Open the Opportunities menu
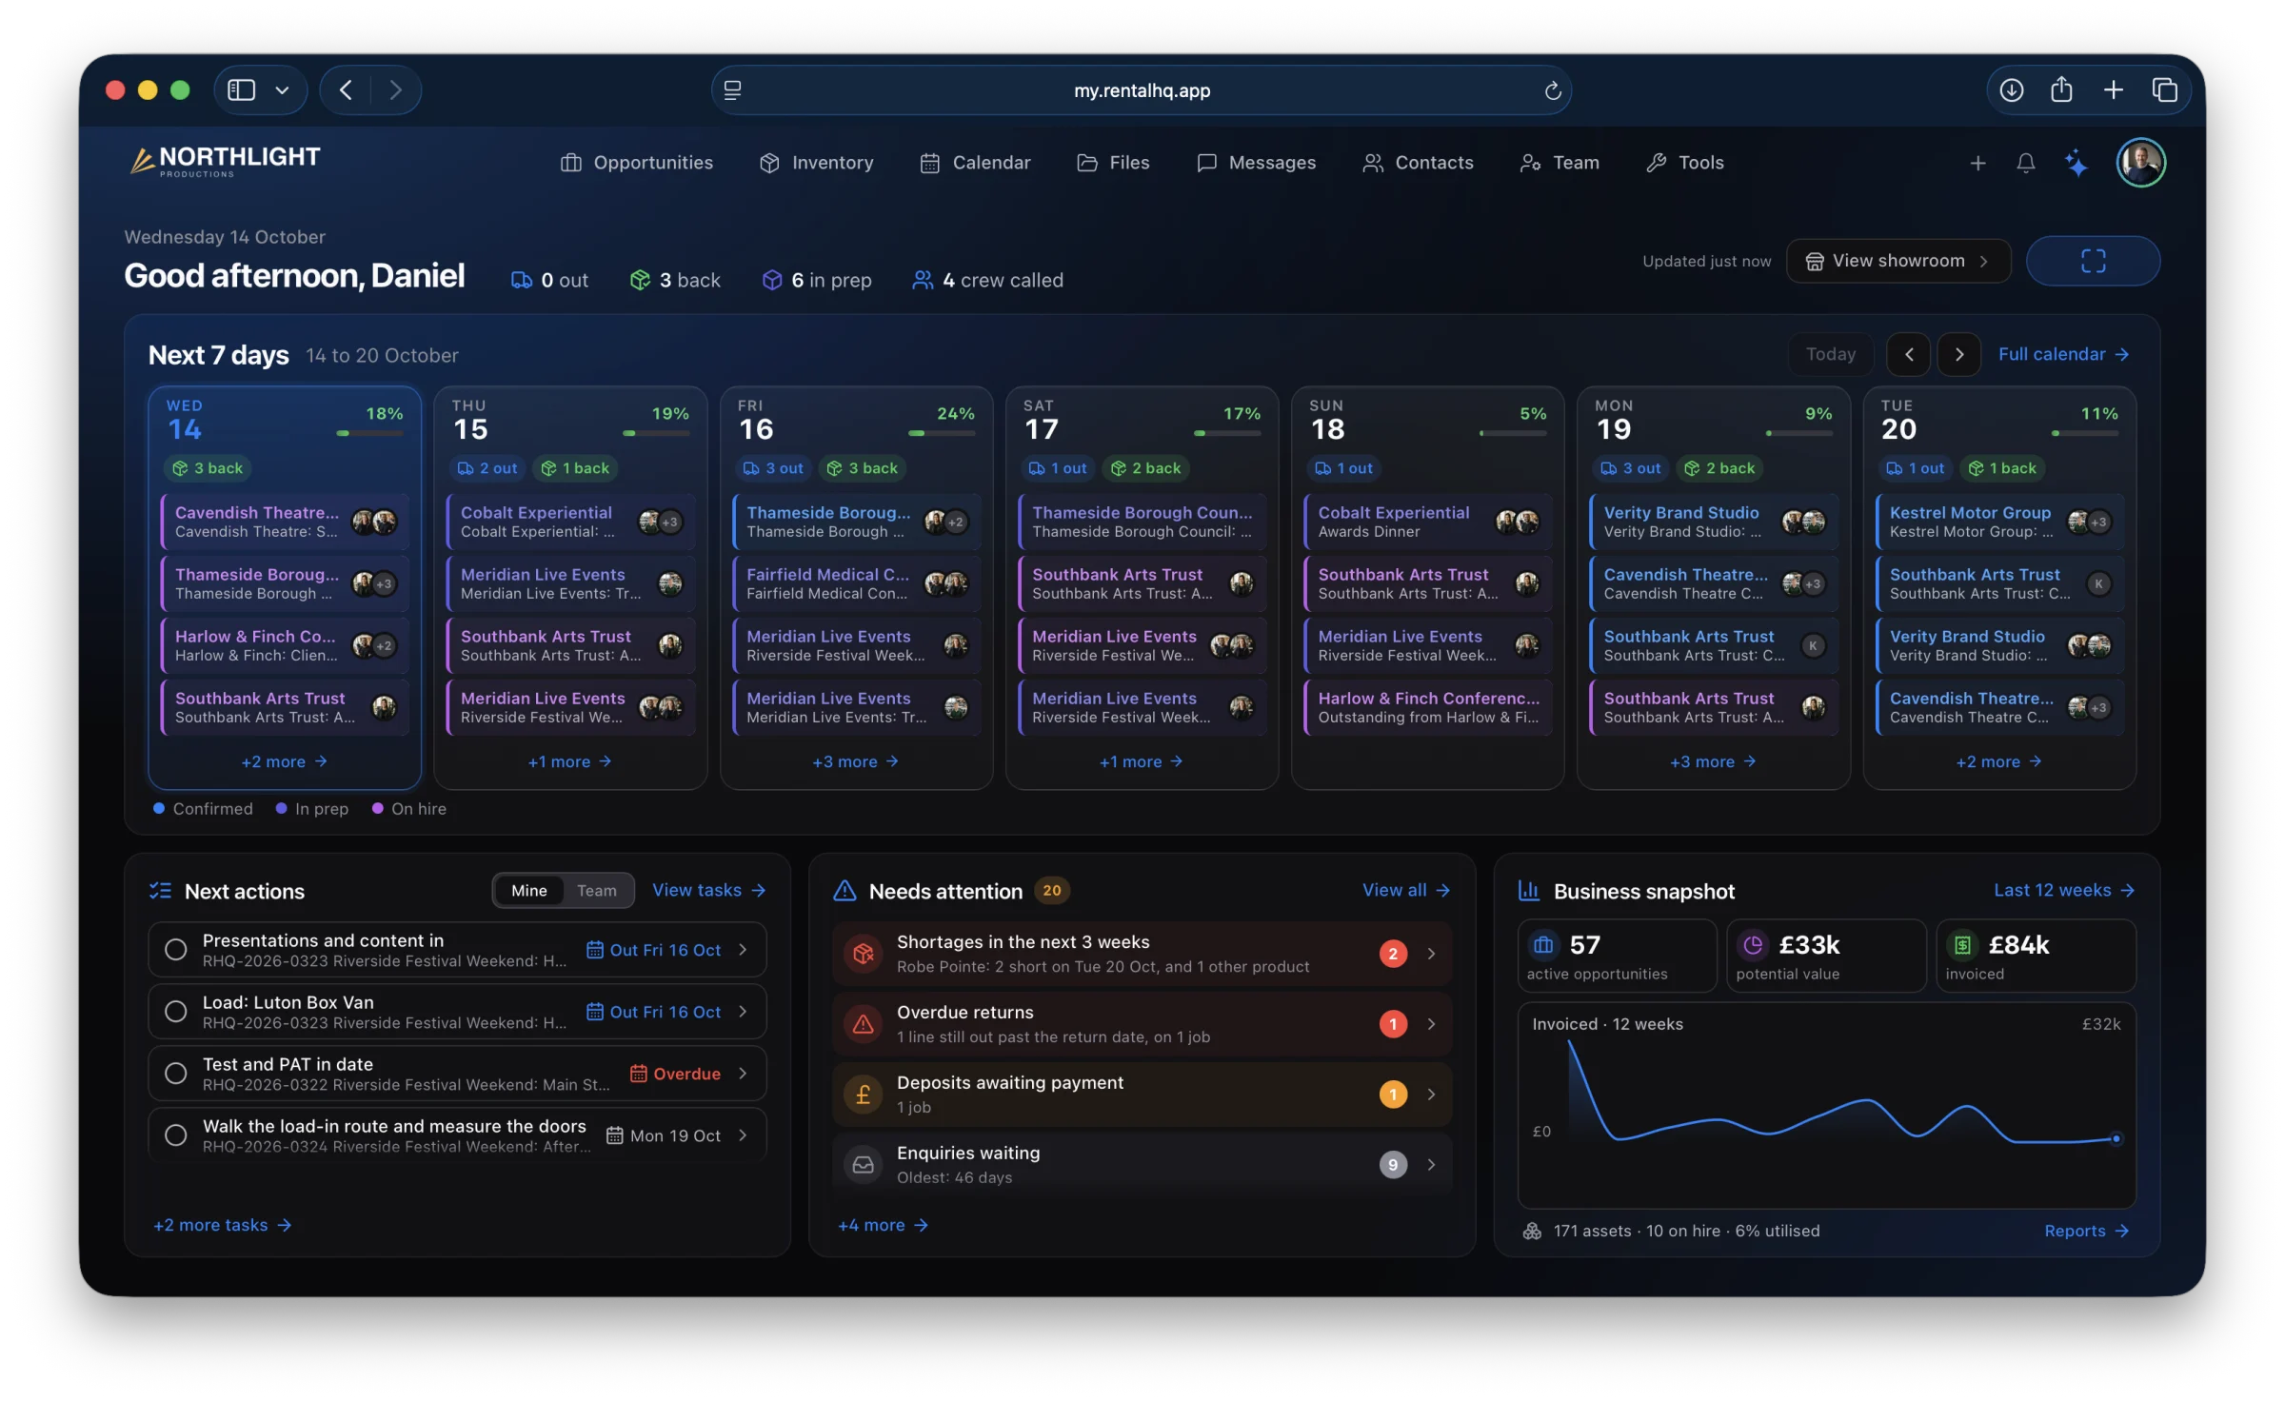 (x=636, y=163)
